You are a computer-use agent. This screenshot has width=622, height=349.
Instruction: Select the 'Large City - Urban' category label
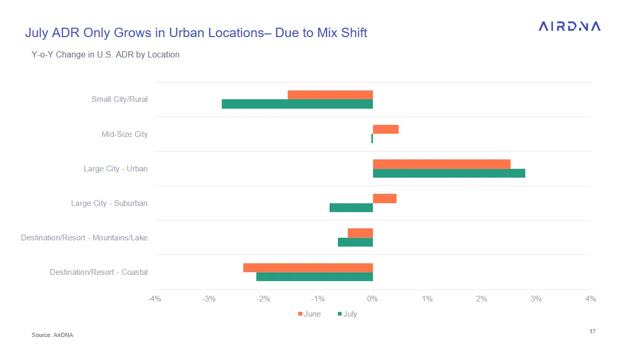116,169
